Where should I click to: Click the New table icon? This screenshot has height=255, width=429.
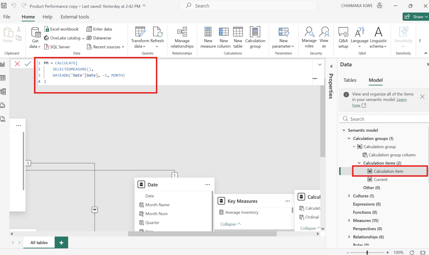[x=238, y=32]
